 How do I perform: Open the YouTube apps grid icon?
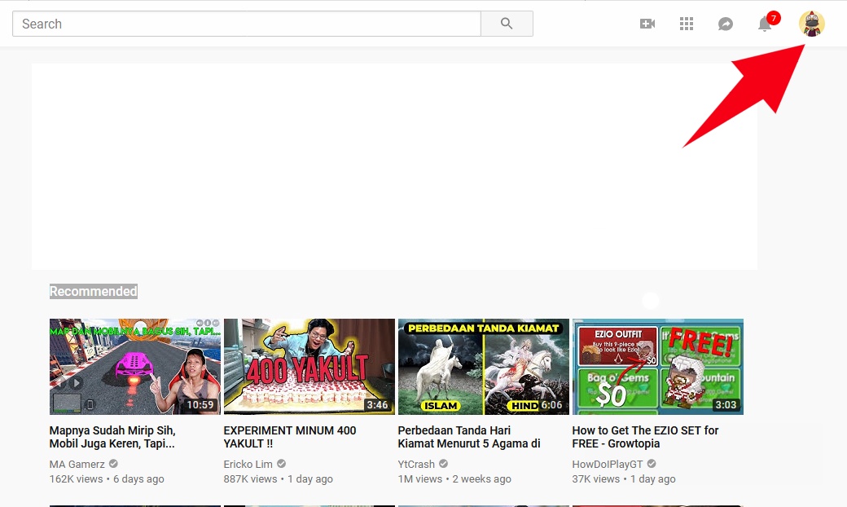point(686,24)
